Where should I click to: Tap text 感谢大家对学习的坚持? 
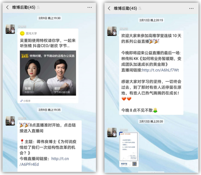(141, 82)
